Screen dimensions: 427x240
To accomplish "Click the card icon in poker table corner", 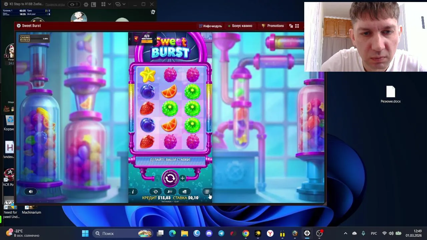I will click(x=153, y=12).
